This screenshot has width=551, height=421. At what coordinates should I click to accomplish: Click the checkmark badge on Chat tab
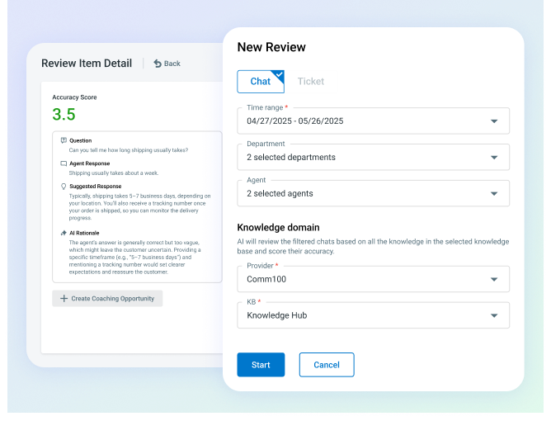point(279,76)
